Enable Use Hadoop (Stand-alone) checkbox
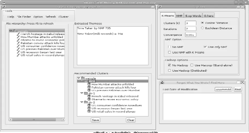 click(192, 65)
